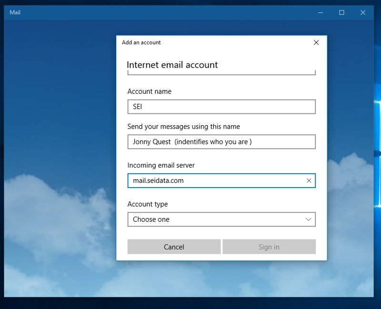Click the Mail title in the title bar
381x309 pixels.
(15, 12)
